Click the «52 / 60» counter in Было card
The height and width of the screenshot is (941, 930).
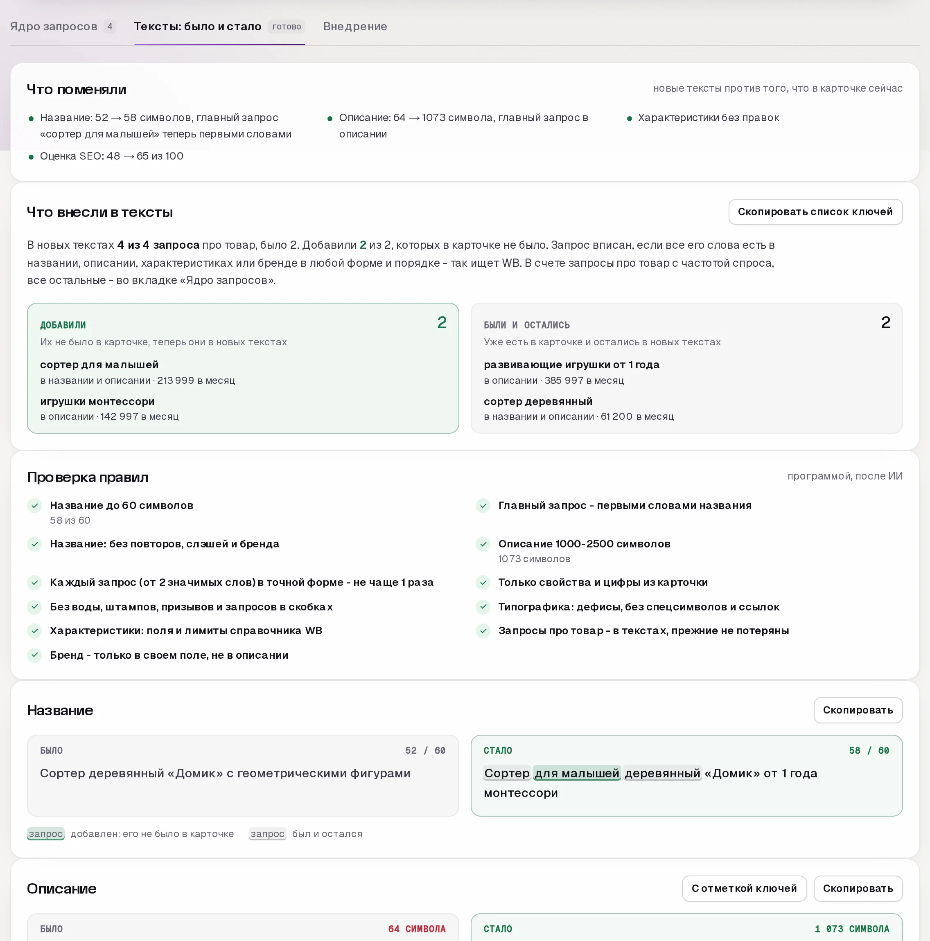[426, 751]
